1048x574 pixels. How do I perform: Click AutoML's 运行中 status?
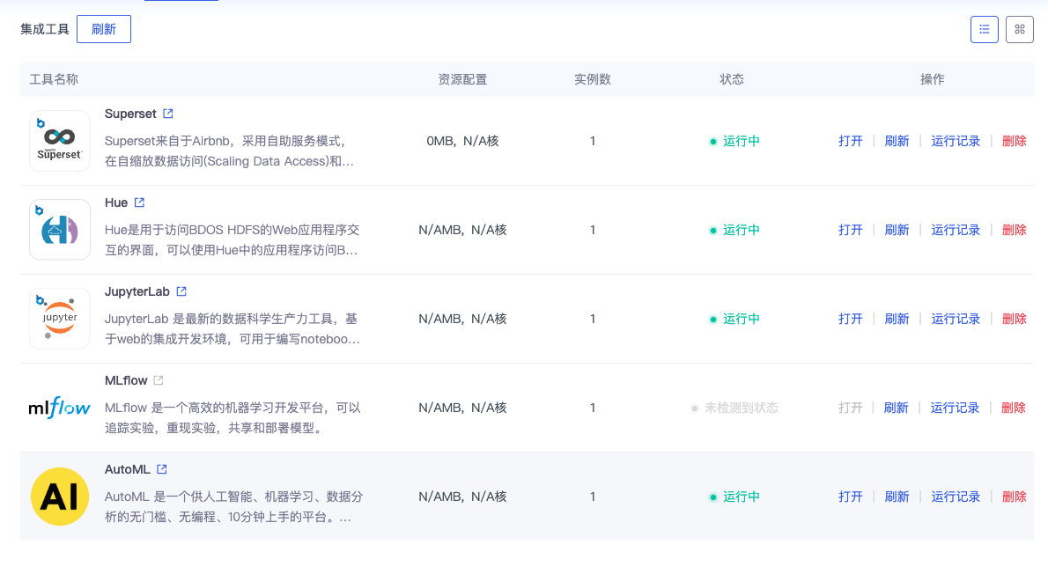pos(734,497)
